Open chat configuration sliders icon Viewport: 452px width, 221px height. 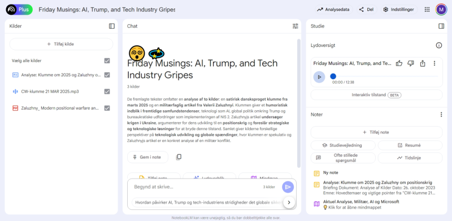295,26
